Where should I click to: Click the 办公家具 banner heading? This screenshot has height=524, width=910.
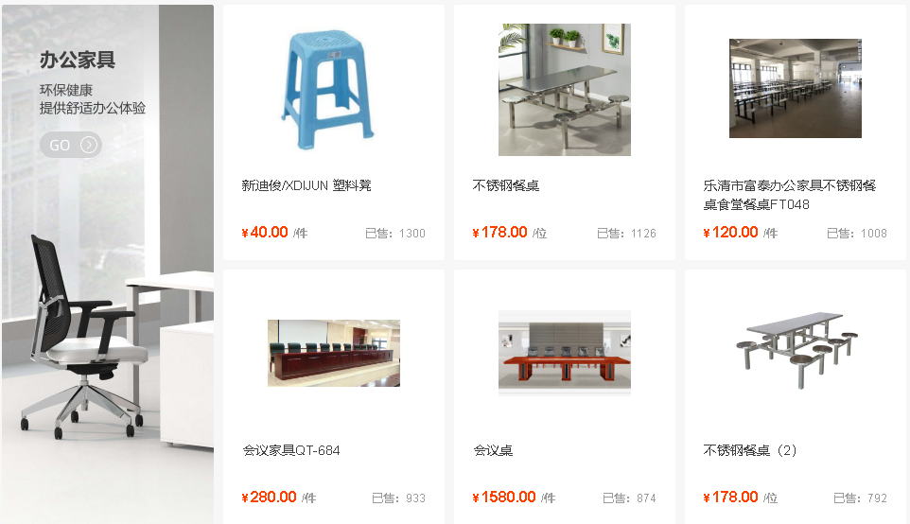click(x=78, y=60)
